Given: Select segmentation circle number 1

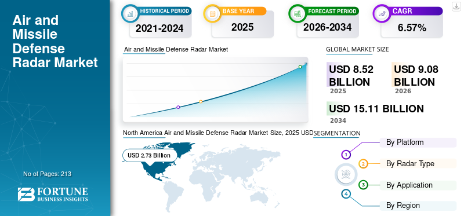Looking at the screenshot, I should pos(346,154).
